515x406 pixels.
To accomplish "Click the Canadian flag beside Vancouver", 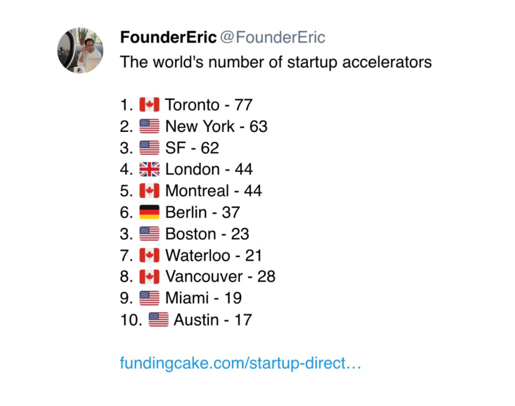I will 149,277.
